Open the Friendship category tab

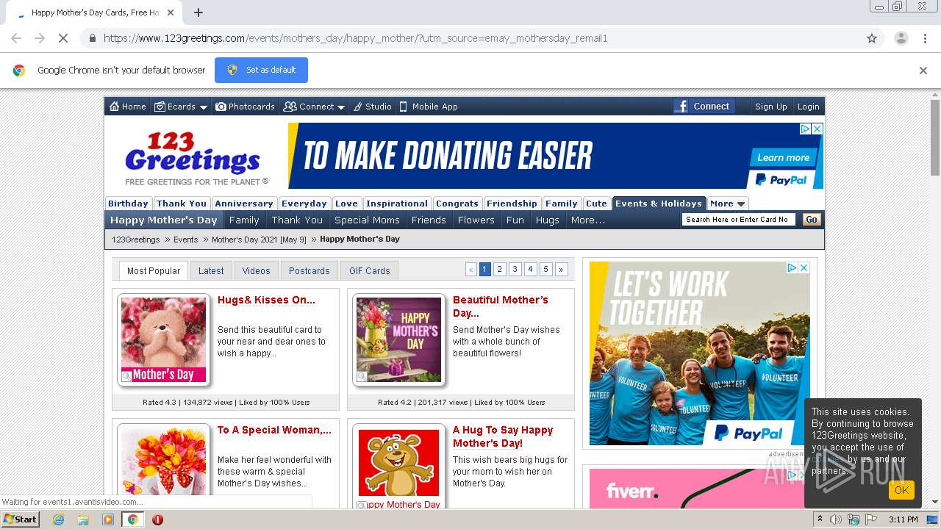[x=512, y=204]
